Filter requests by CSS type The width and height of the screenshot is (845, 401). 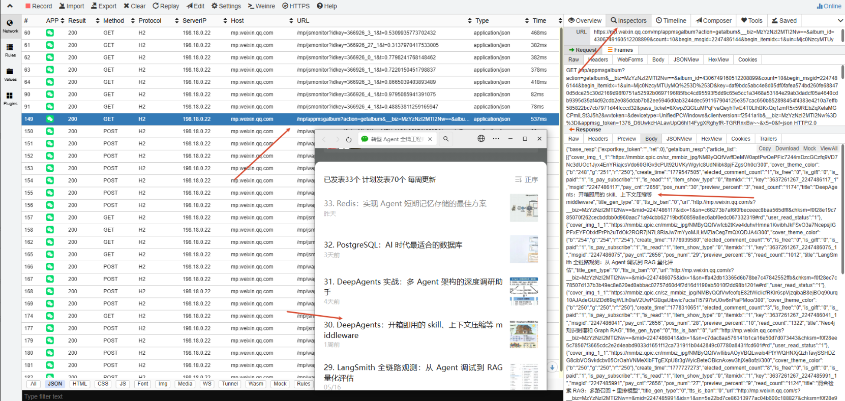(x=103, y=384)
